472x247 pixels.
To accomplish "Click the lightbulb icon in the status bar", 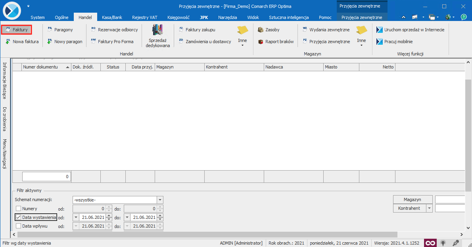I will pos(443,243).
